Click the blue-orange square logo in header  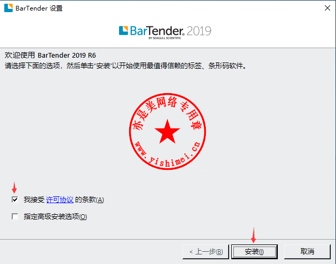123,31
